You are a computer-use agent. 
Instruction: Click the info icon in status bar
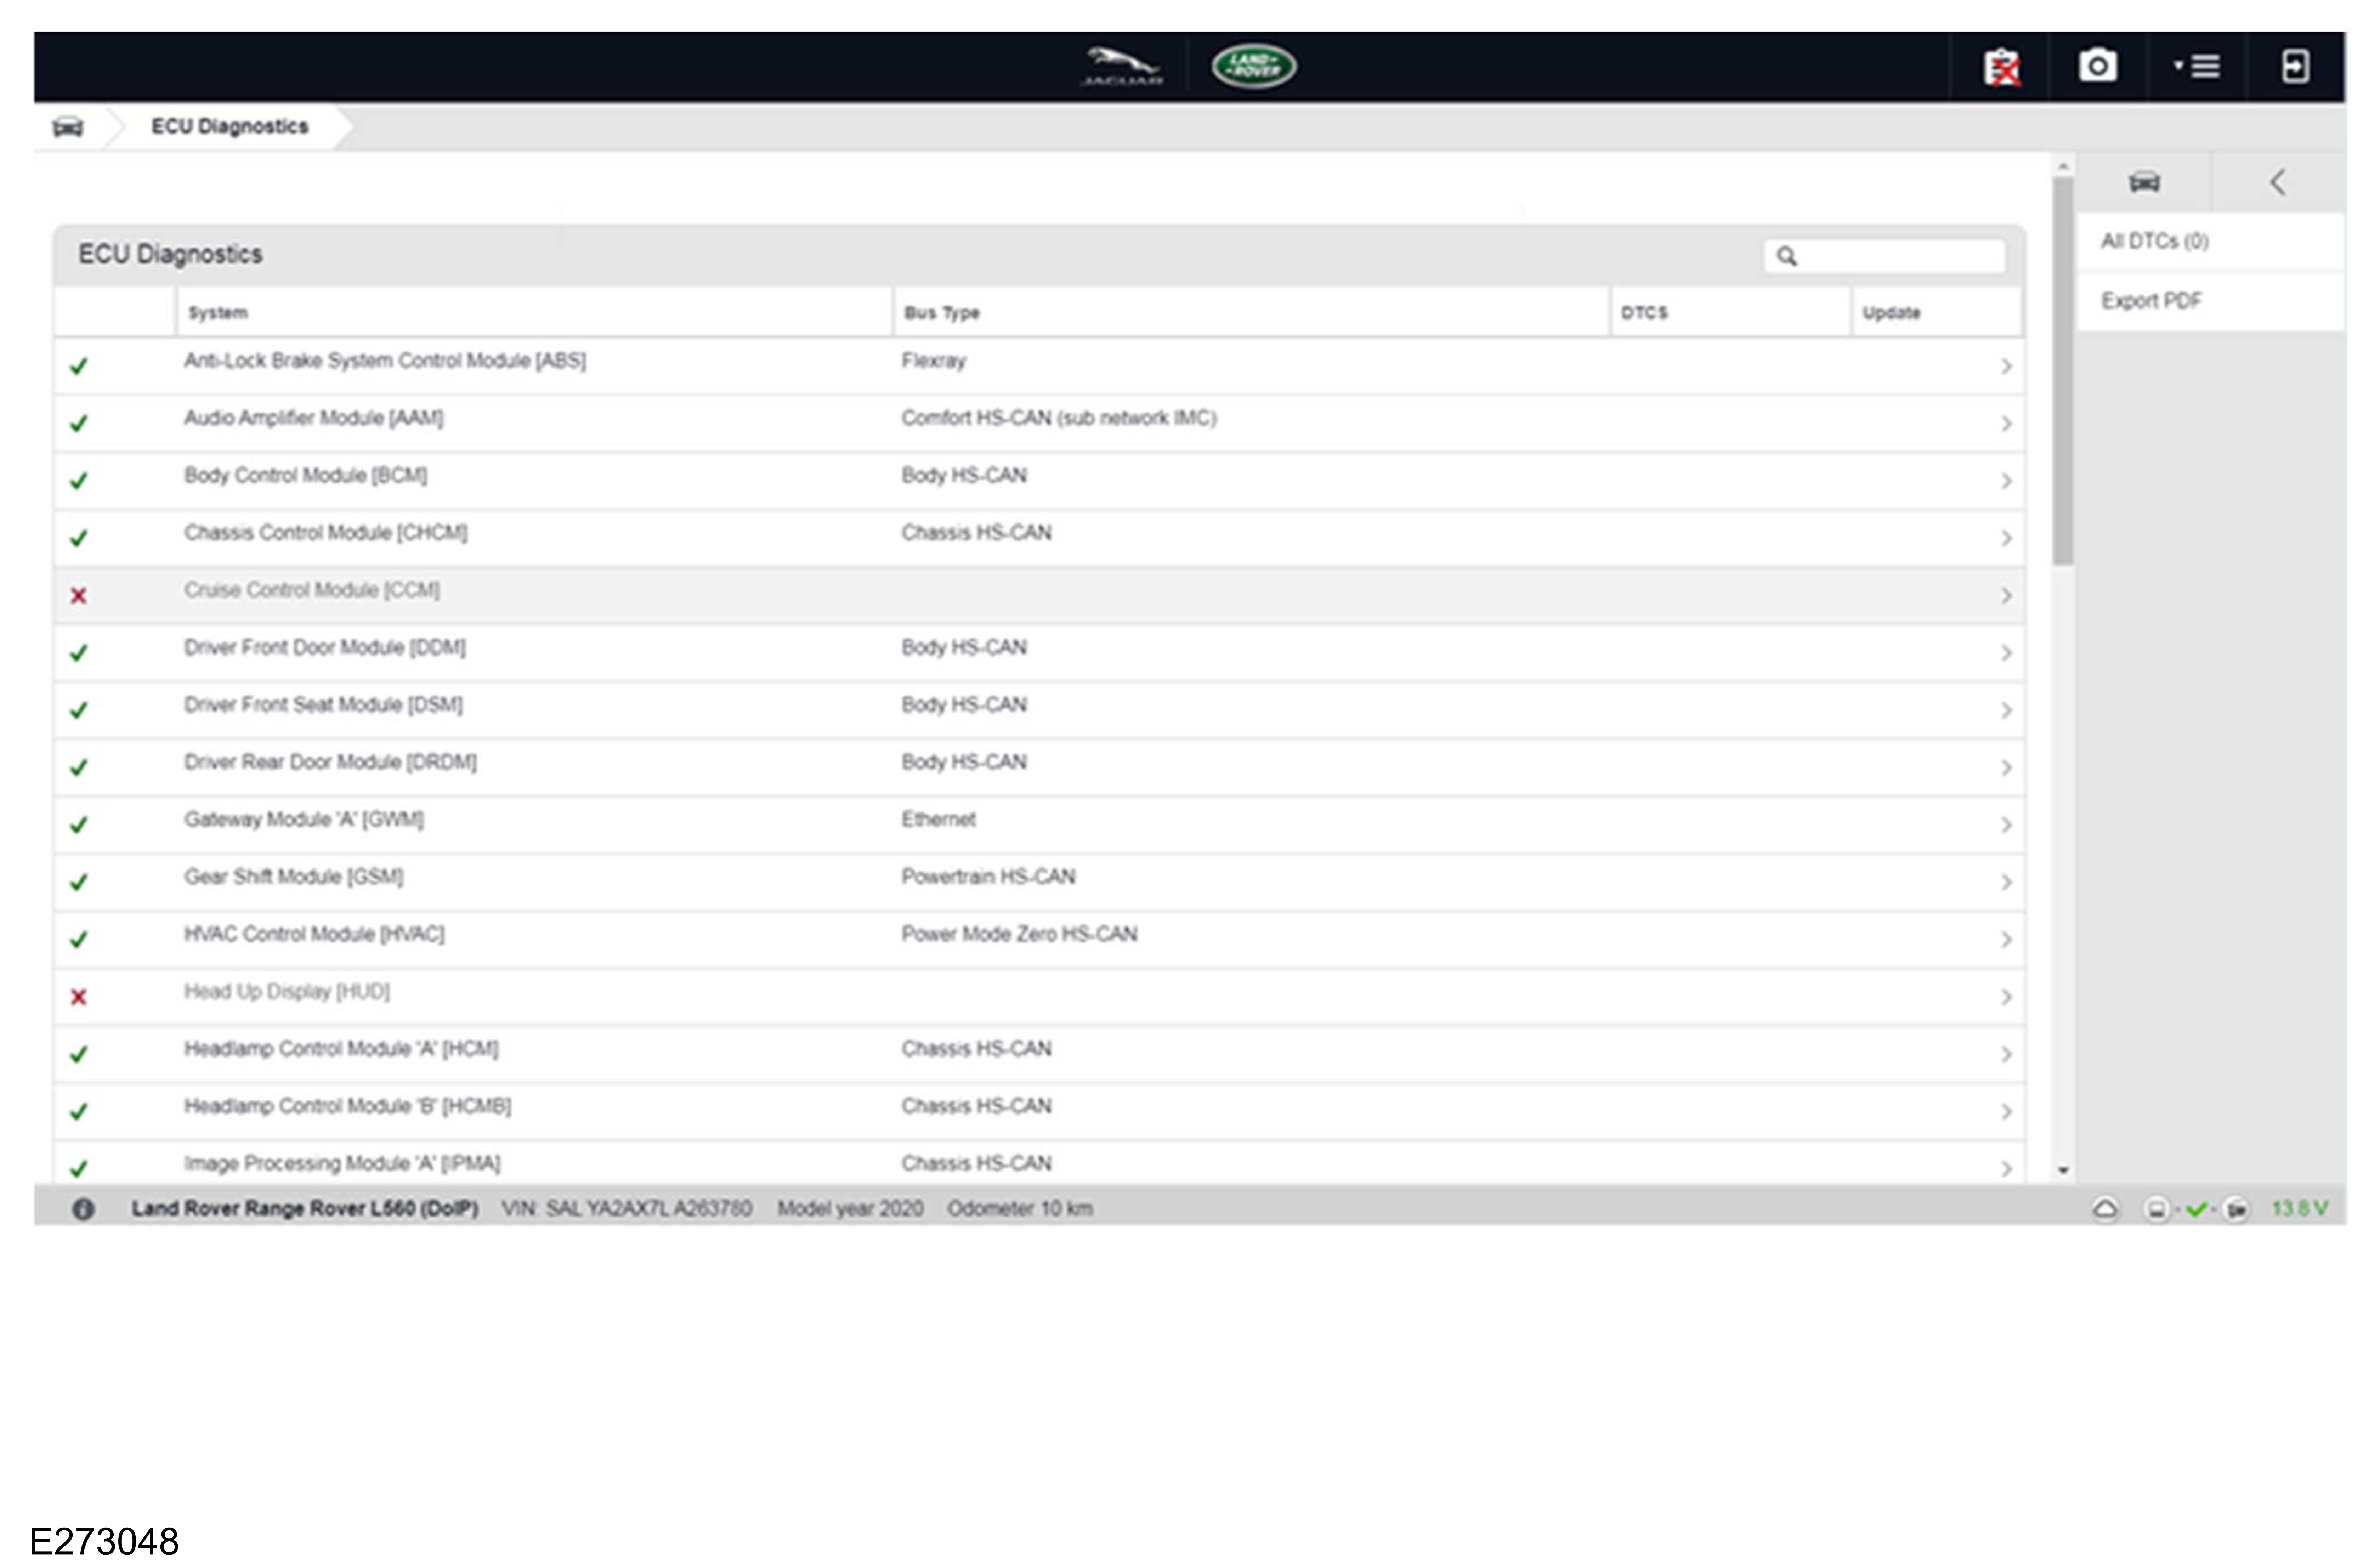tap(83, 1209)
